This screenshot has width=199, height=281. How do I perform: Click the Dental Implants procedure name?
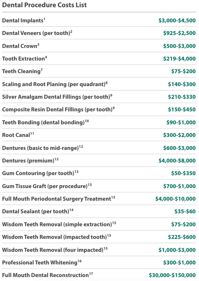pyautogui.click(x=23, y=21)
